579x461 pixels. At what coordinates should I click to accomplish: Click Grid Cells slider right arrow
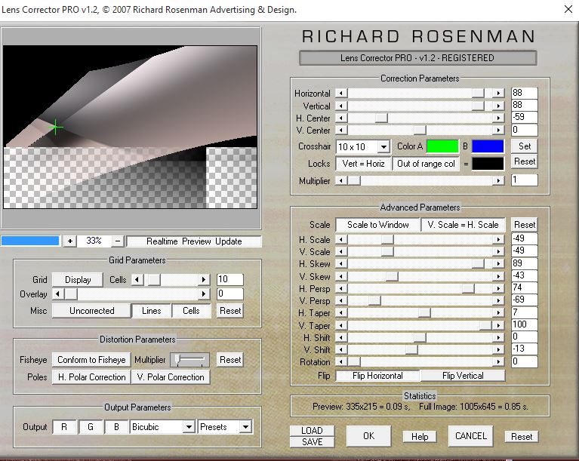(204, 279)
